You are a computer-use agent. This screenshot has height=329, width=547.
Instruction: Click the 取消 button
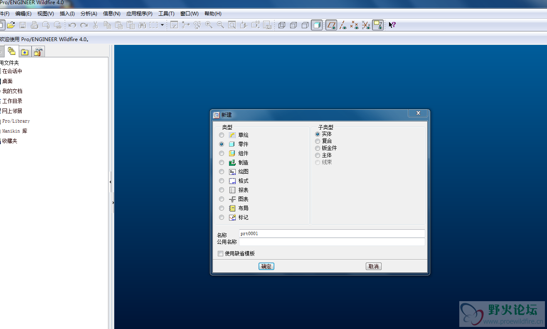[374, 266]
